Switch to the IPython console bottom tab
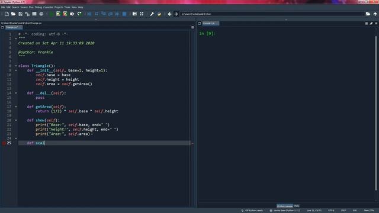The image size is (379, 213). [285, 206]
